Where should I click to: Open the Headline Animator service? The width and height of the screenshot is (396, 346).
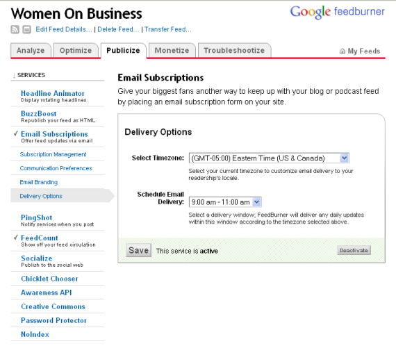click(x=53, y=93)
